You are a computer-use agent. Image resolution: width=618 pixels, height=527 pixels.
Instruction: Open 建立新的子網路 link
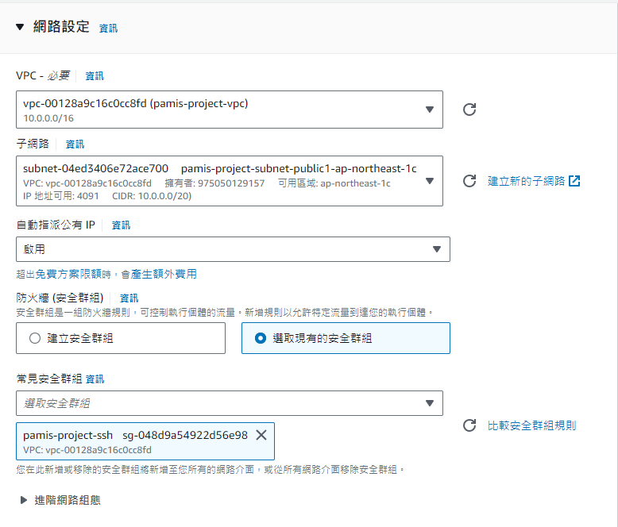(526, 181)
